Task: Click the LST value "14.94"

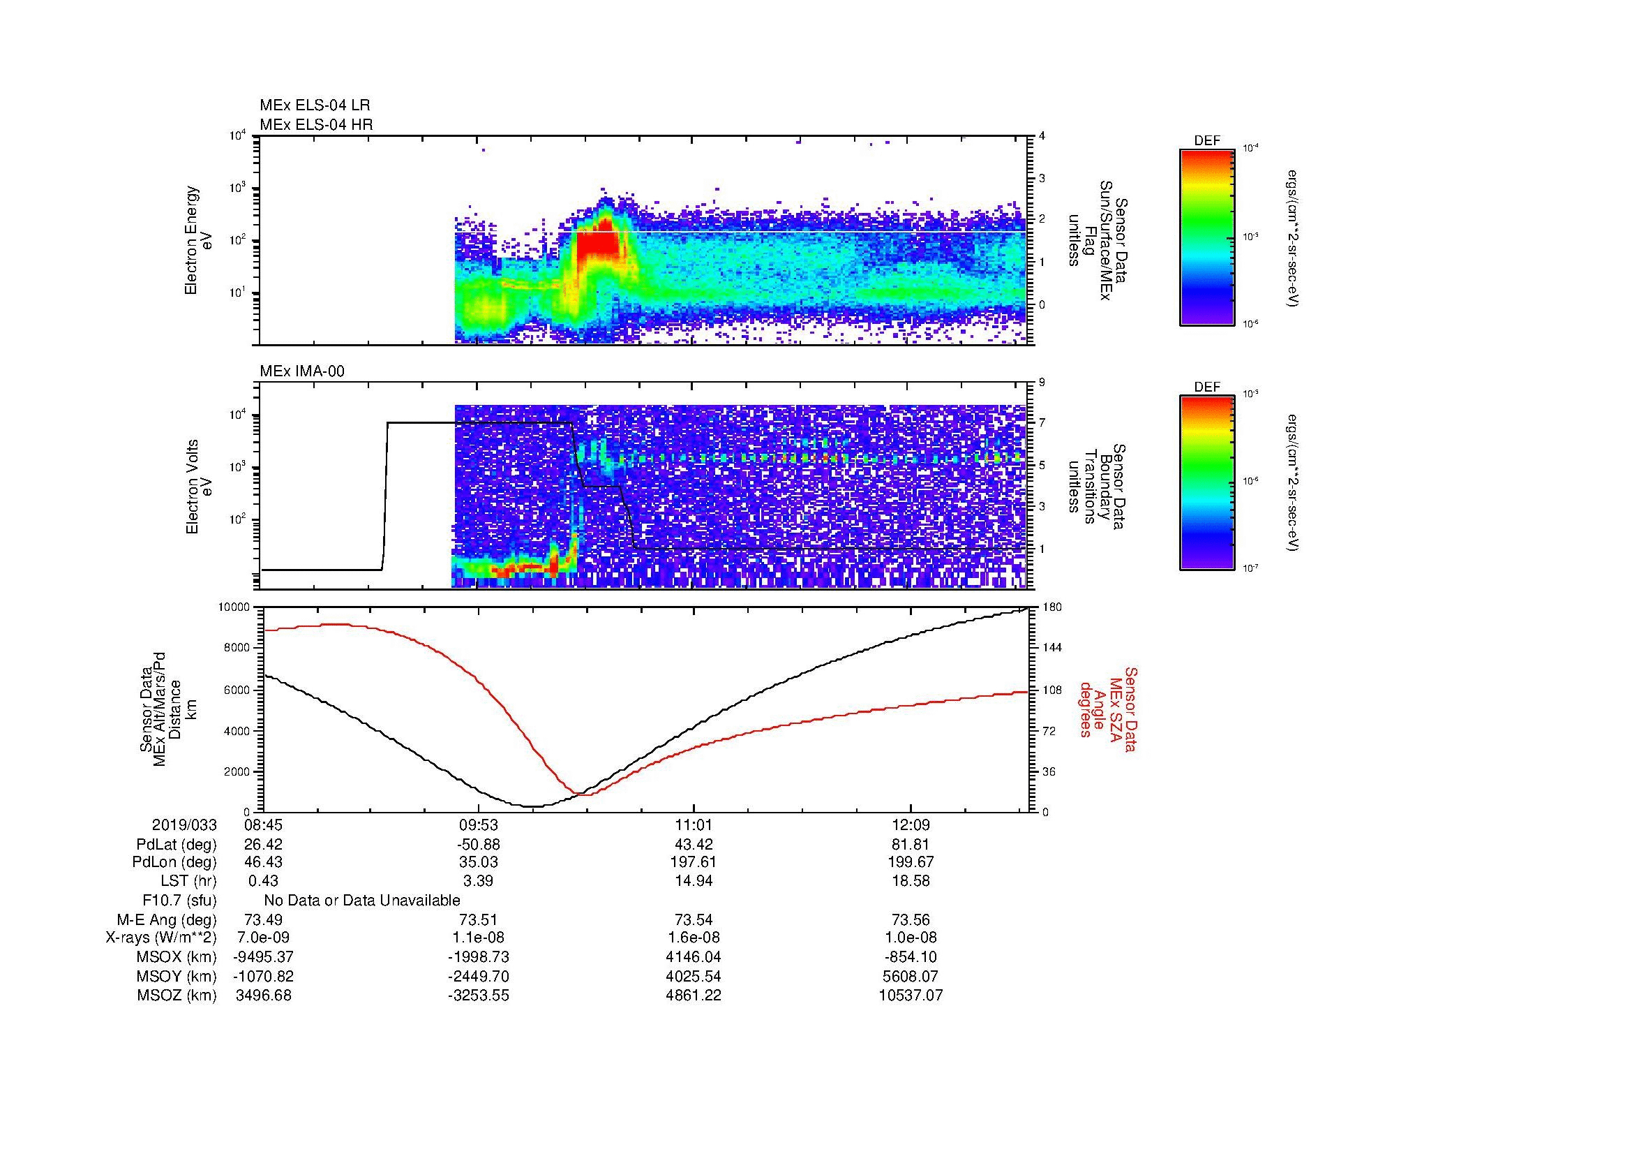Action: (x=694, y=881)
